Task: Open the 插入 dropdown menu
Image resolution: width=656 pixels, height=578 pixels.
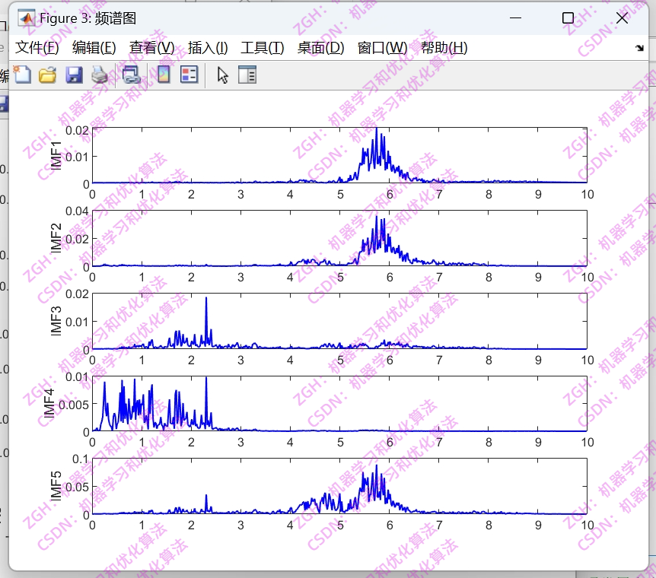Action: [205, 47]
